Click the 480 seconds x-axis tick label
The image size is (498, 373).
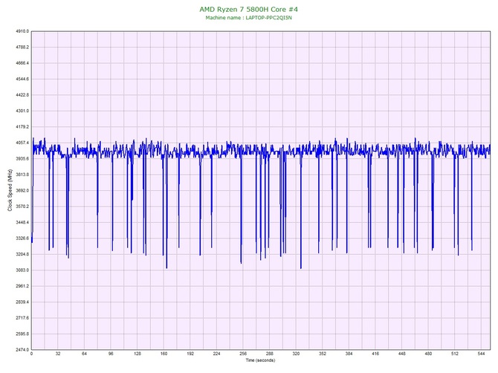pos(428,354)
